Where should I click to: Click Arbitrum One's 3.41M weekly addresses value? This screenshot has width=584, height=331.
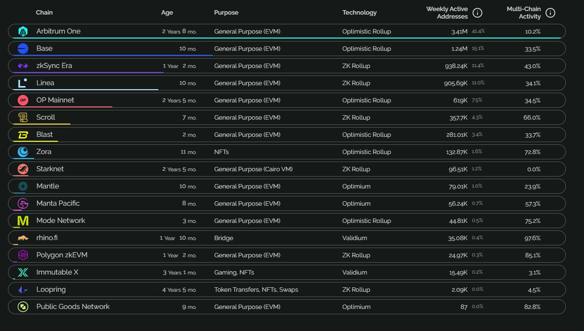(459, 31)
